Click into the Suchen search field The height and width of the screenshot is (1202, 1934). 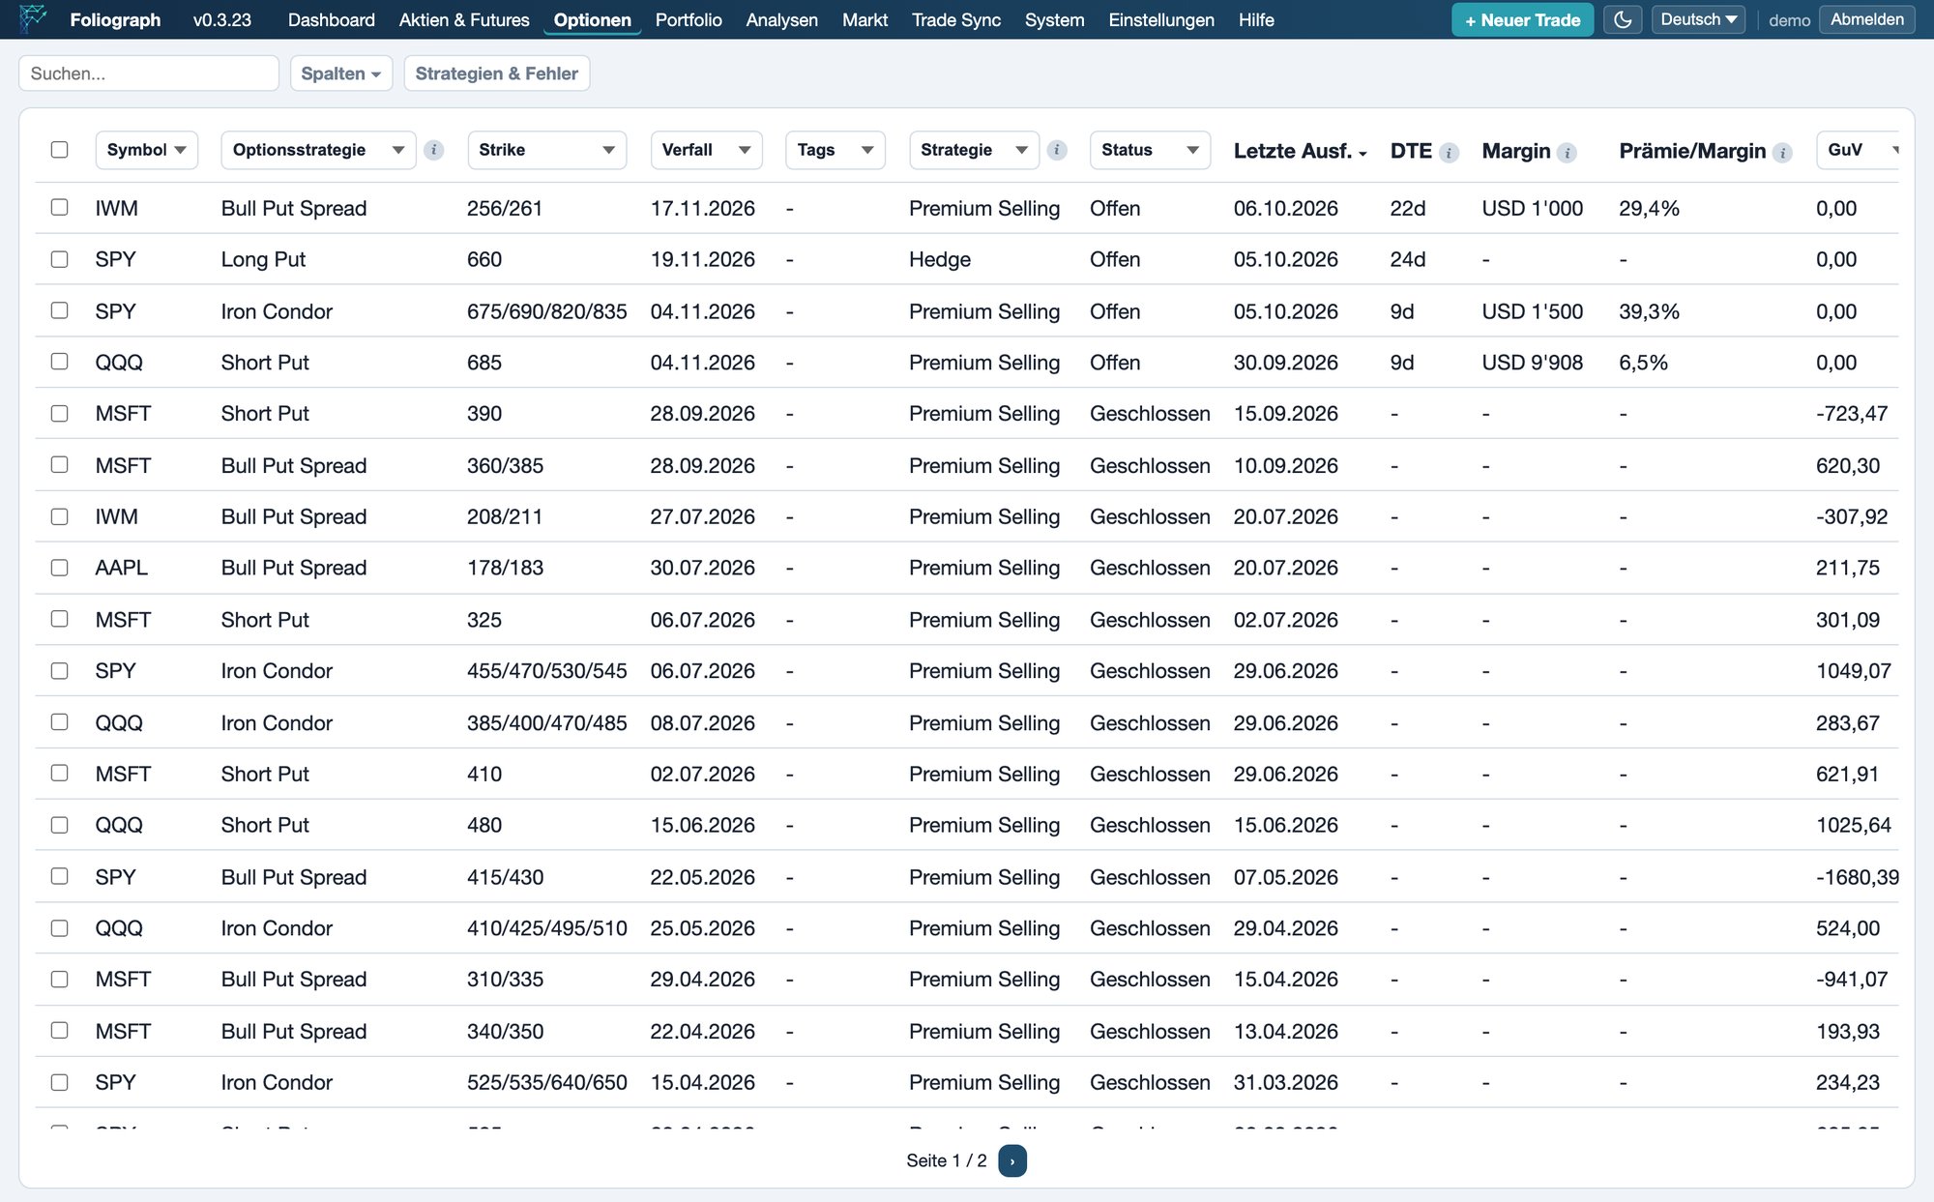pos(149,73)
